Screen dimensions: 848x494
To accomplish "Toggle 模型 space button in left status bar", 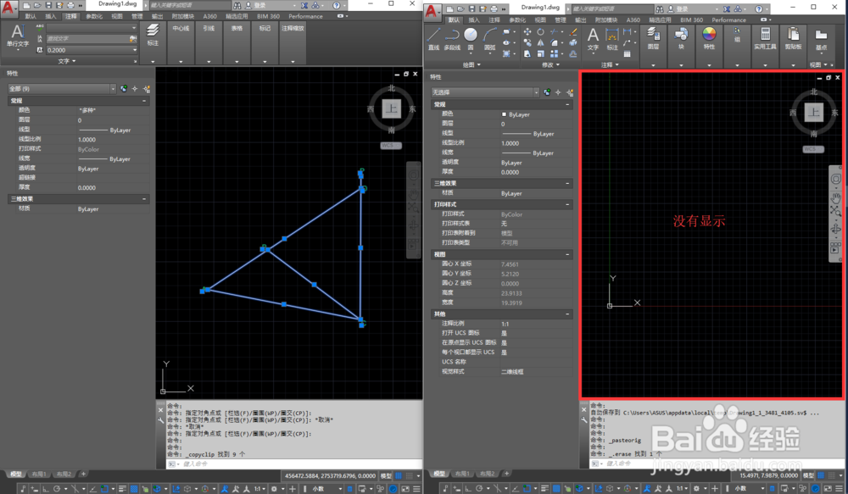I will click(x=386, y=475).
